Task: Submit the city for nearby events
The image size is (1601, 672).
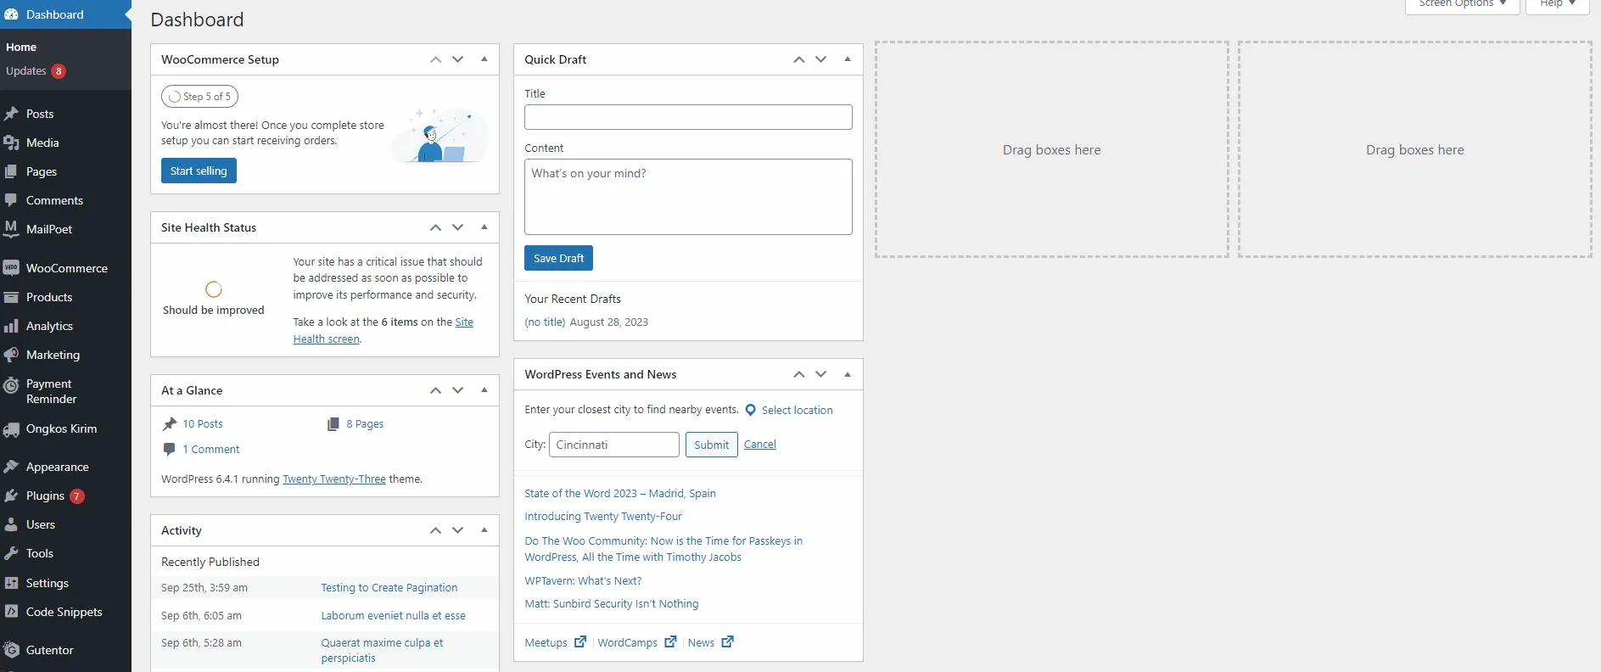Action: point(711,445)
